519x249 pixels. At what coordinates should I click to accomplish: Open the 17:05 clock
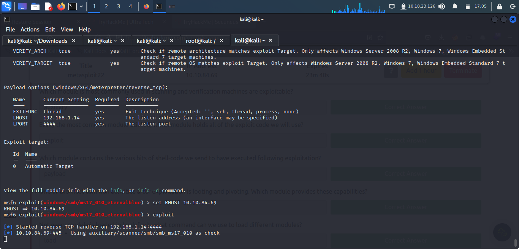pyautogui.click(x=481, y=6)
